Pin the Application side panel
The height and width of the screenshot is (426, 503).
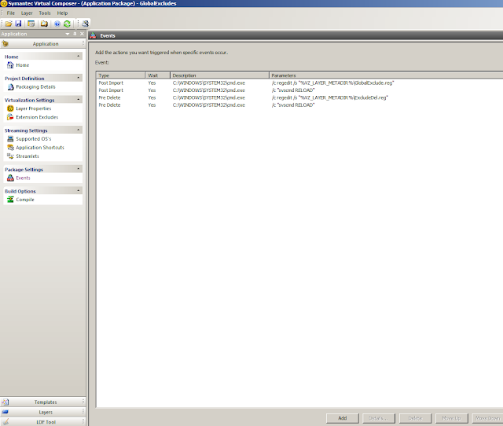tap(75, 34)
